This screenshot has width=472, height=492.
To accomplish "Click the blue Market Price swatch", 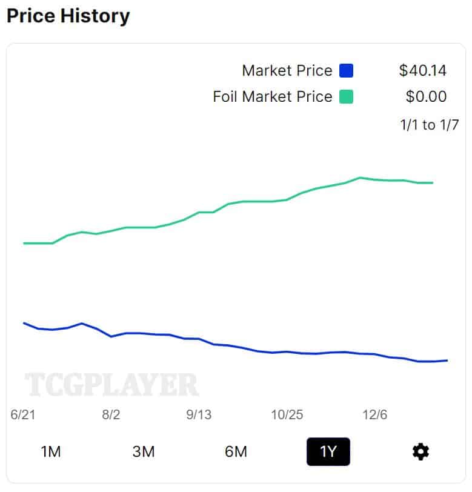I will coord(346,71).
